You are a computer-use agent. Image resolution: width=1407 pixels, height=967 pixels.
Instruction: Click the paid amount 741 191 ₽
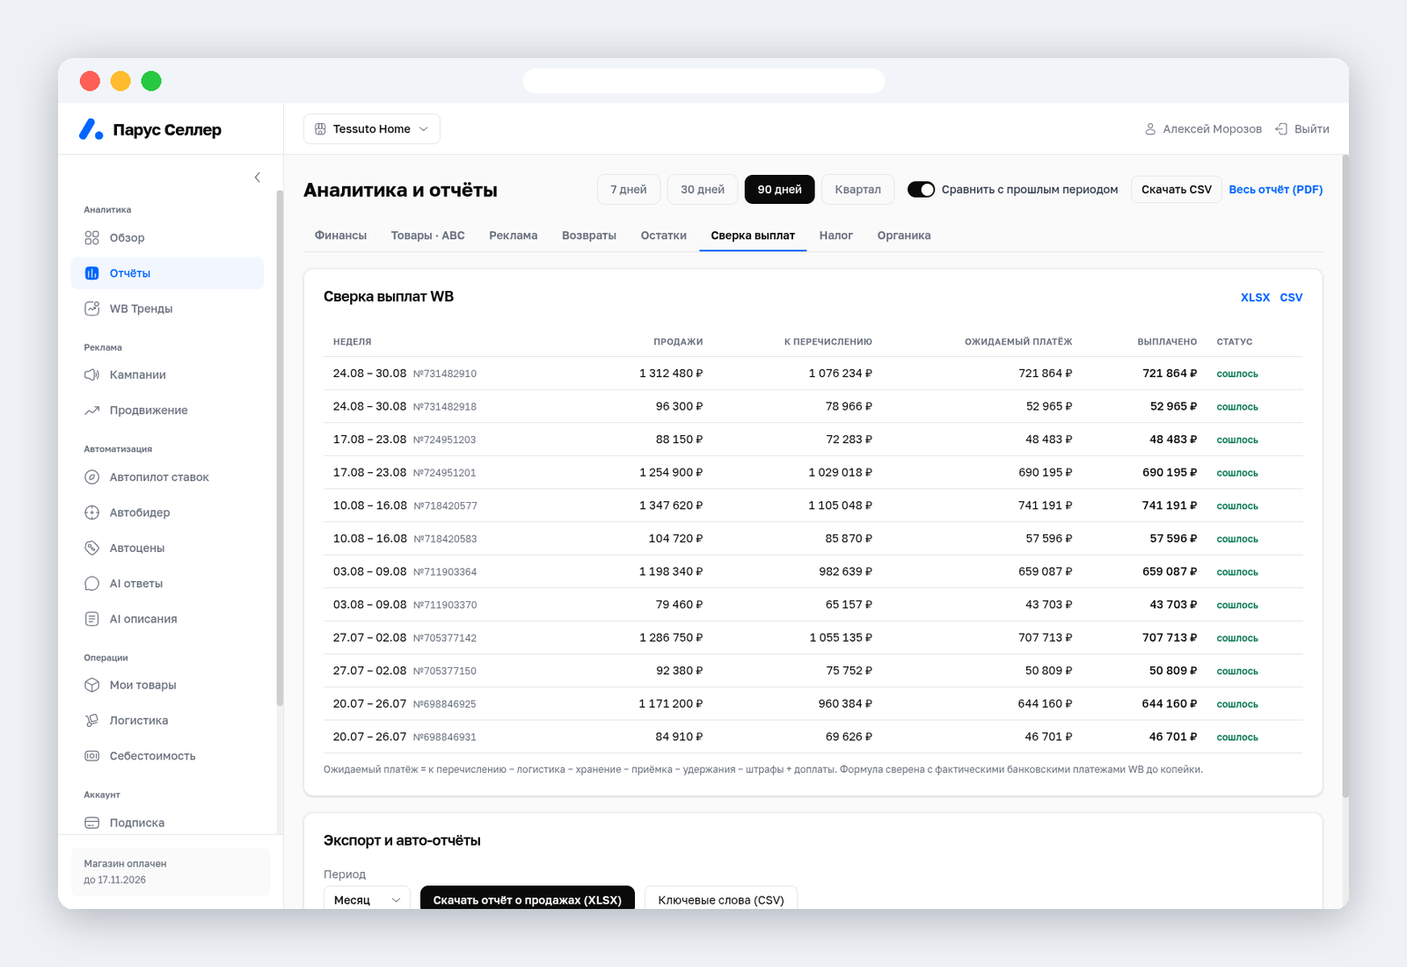click(1170, 505)
